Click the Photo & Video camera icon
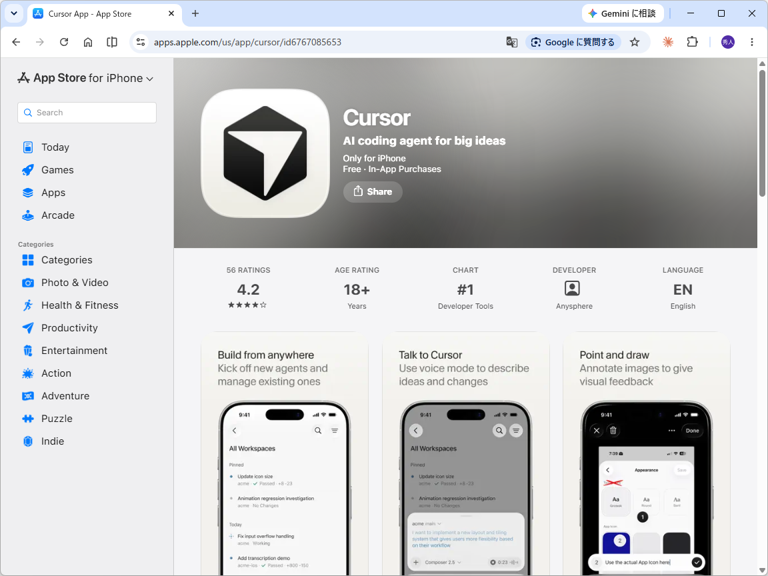This screenshot has width=768, height=576. 28,283
